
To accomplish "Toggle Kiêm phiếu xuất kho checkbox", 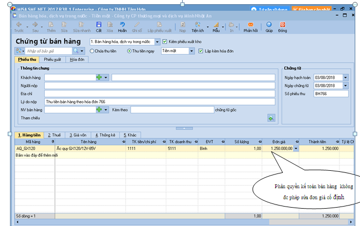I will pos(165,42).
